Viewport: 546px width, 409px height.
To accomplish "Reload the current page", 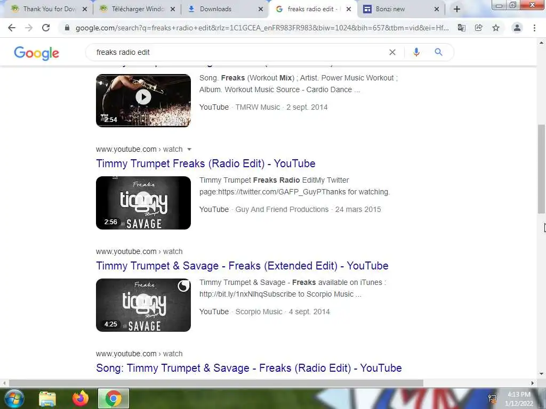I will point(46,28).
